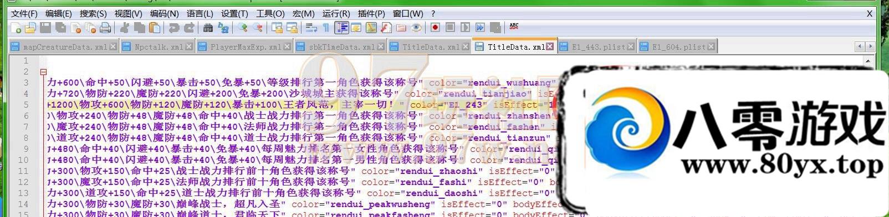Viewport: 889px width, 217px height.
Task: Open the 编辑(E) menu
Action: coord(59,13)
